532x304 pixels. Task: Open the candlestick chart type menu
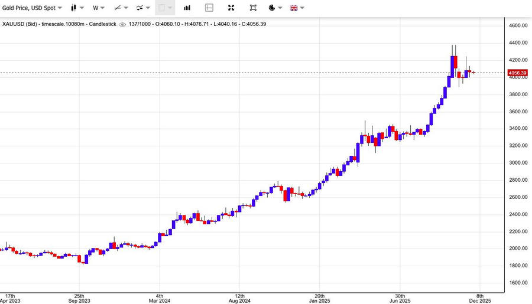[74, 8]
